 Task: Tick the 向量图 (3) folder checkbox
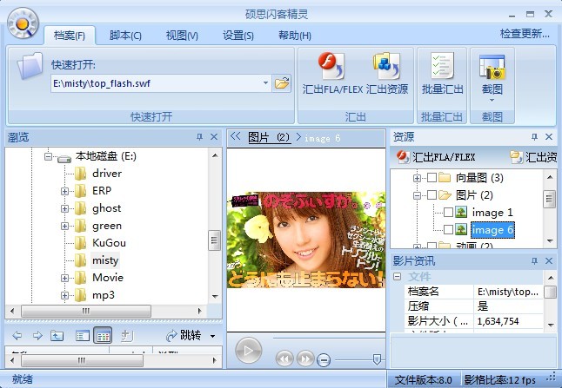[x=432, y=178]
